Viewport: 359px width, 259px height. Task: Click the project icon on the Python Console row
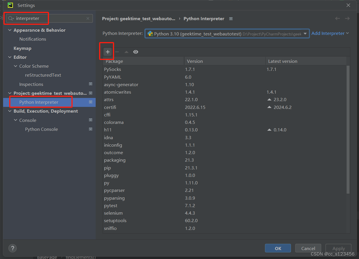(x=90, y=129)
